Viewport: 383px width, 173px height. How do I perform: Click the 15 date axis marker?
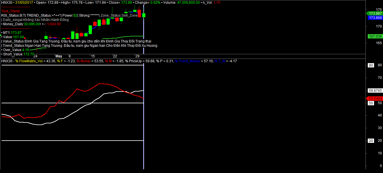[x=93, y=56]
